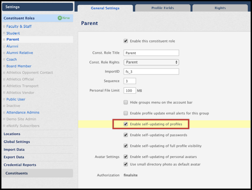Check Enable profile update email alerts
This screenshot has height=190, width=252.
126,113
